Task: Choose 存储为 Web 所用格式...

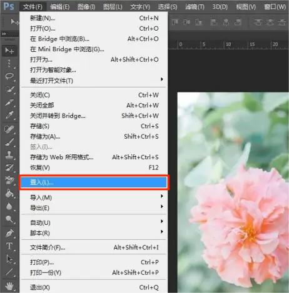Action: point(94,157)
